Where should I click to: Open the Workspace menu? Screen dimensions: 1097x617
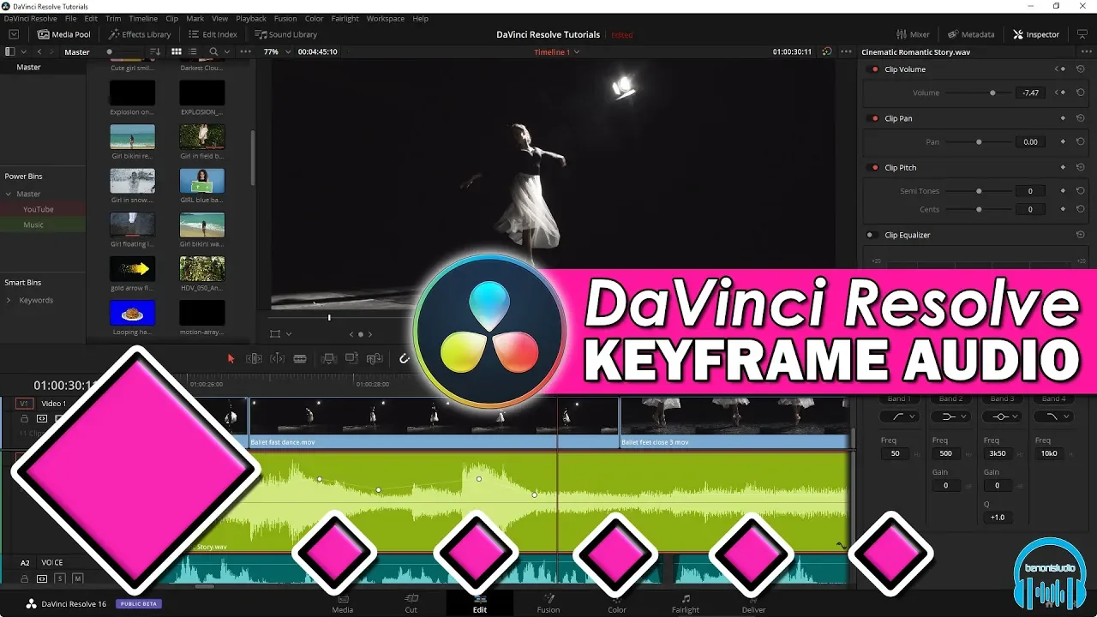click(x=386, y=18)
